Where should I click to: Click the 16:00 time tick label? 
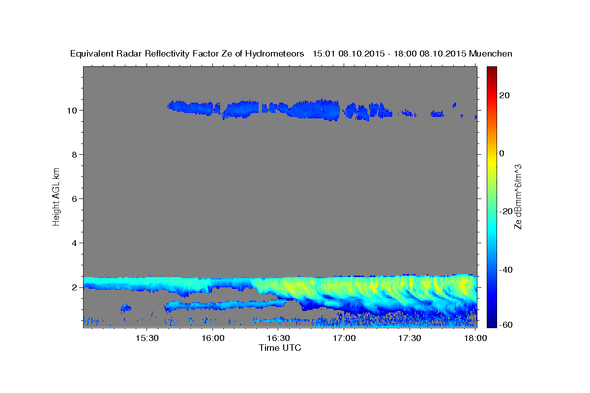pyautogui.click(x=213, y=338)
